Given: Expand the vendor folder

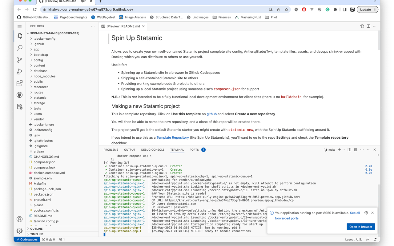Looking at the screenshot, I should 39,119.
